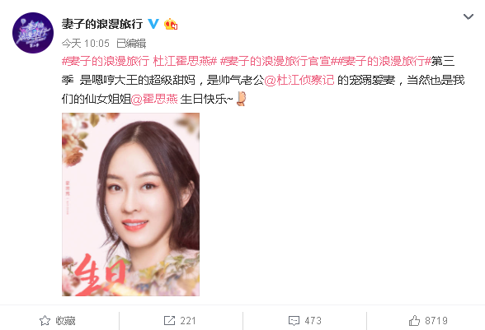Open the post options chevron menu
Image resolution: width=485 pixels, height=330 pixels.
pyautogui.click(x=469, y=16)
